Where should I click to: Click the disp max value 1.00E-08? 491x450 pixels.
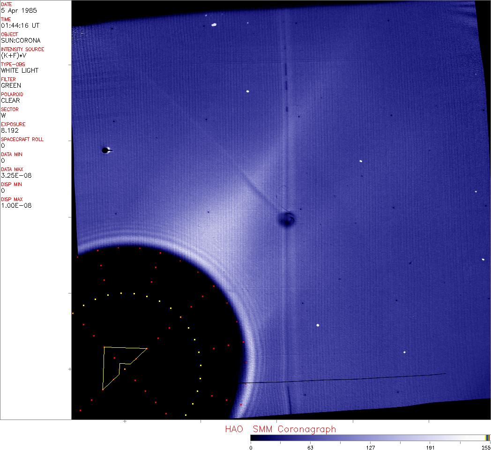(16, 205)
